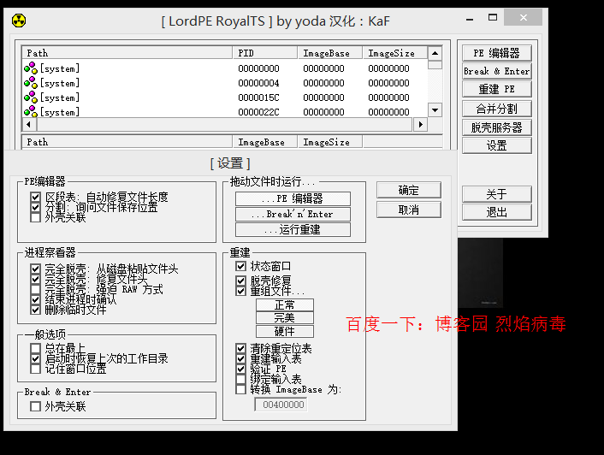Click the module list ImageBase column header
The width and height of the screenshot is (604, 455).
(x=265, y=142)
